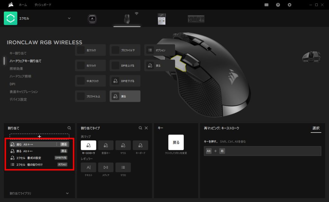This screenshot has width=329, height=202.
Task: Search assignment types with the magnifier icon
Action: coord(140,128)
